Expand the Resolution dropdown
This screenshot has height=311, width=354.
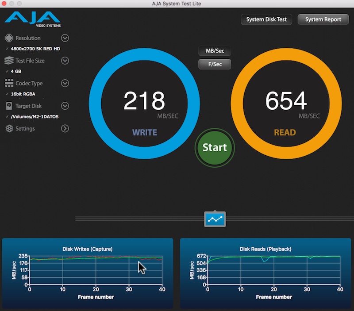(65, 38)
